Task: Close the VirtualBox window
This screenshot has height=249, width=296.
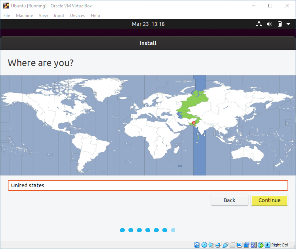Action: (287, 6)
